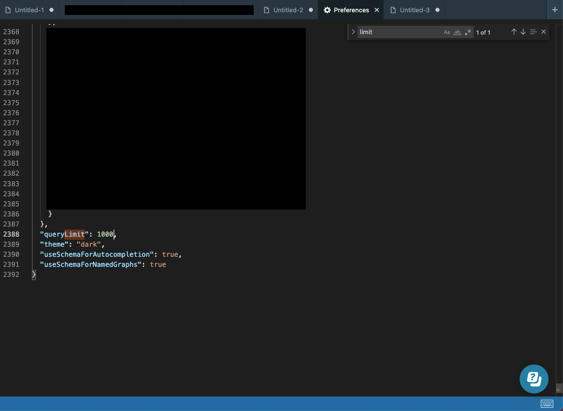
Task: Jump to previous search match
Action: pos(514,32)
